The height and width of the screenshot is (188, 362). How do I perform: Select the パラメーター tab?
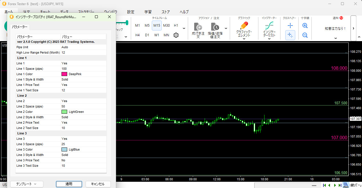tap(20, 27)
